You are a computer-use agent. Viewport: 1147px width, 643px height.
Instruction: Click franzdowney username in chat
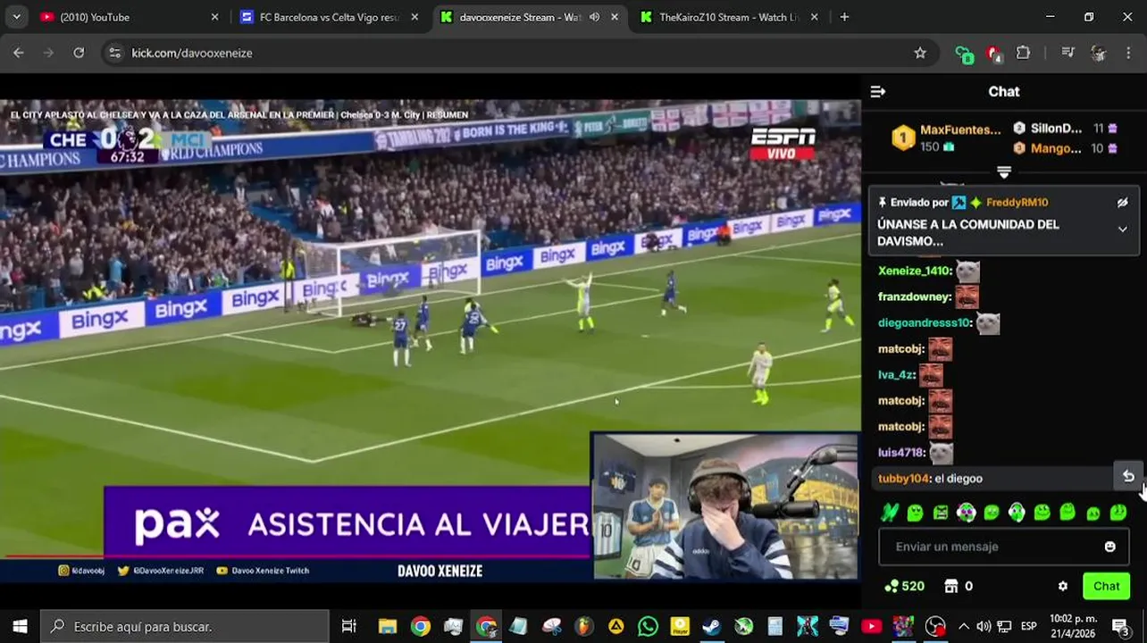pyautogui.click(x=914, y=296)
